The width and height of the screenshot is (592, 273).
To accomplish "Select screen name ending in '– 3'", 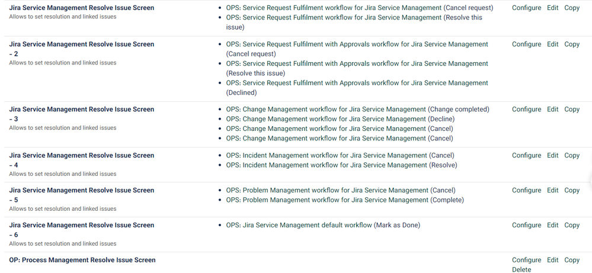I will (82, 114).
